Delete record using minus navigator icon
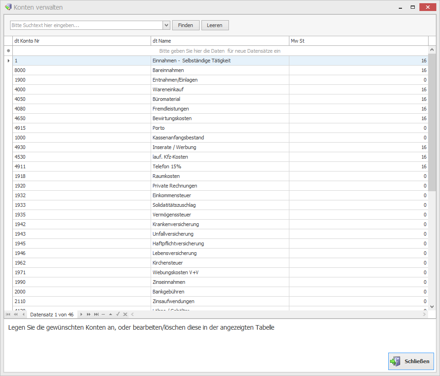This screenshot has width=440, height=376. pos(103,315)
